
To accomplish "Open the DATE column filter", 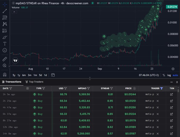I will [x=11, y=88].
